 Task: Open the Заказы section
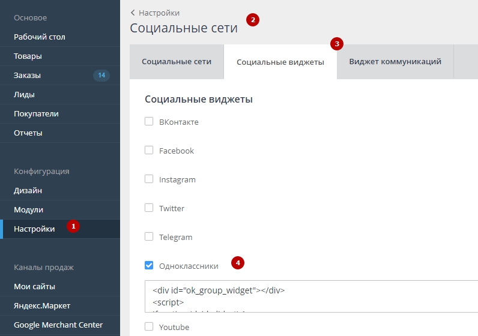pyautogui.click(x=27, y=75)
